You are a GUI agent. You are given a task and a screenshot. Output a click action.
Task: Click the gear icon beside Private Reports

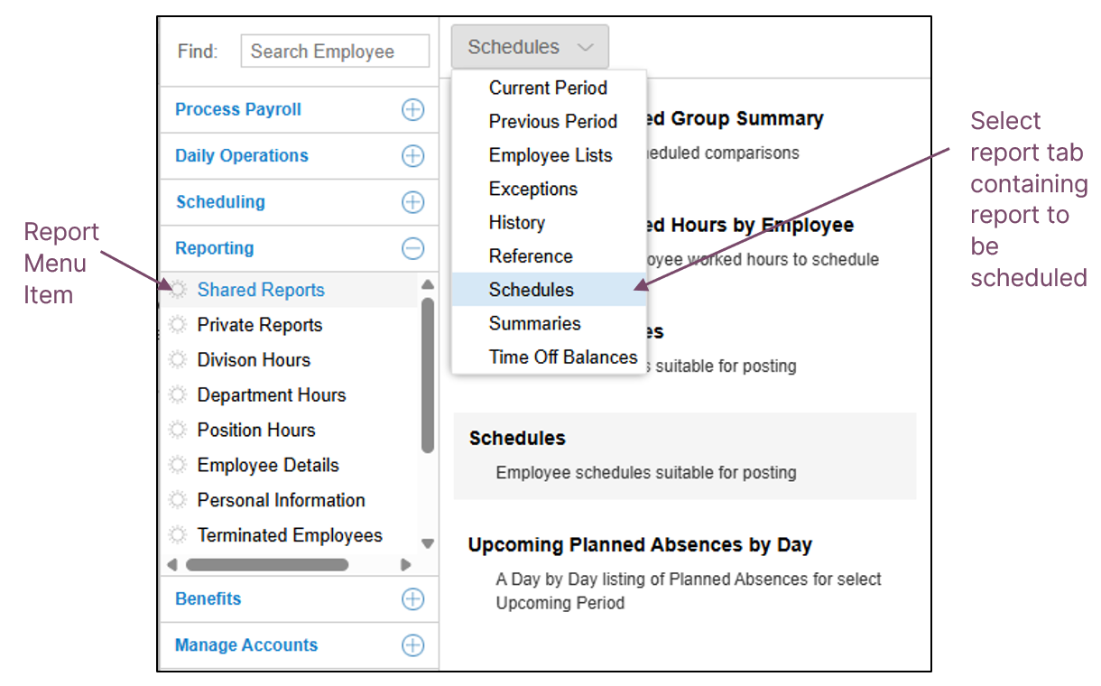(x=179, y=325)
